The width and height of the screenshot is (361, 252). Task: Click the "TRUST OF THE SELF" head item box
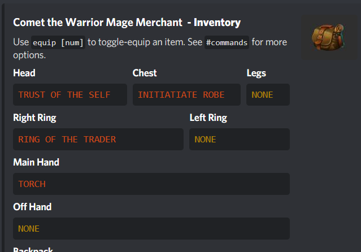click(x=69, y=94)
